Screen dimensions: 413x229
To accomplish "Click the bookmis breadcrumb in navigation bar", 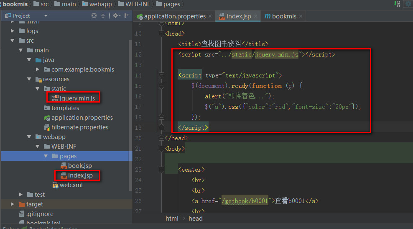I will 15,4.
